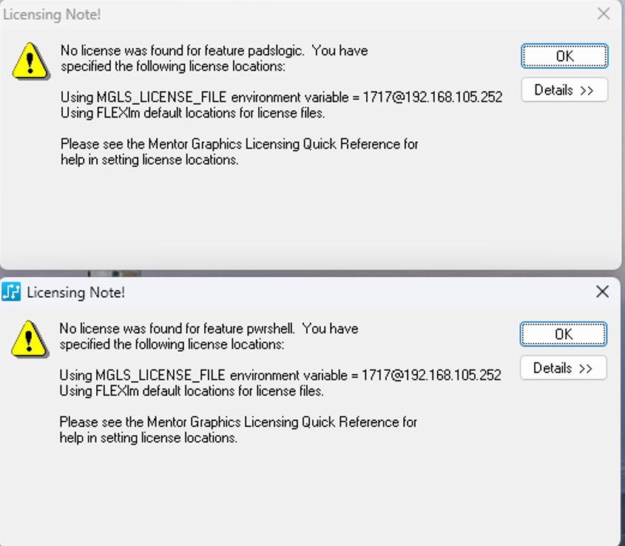Viewport: 625px width, 546px height.
Task: Close the bottom Licensing Note dialog
Action: point(602,292)
